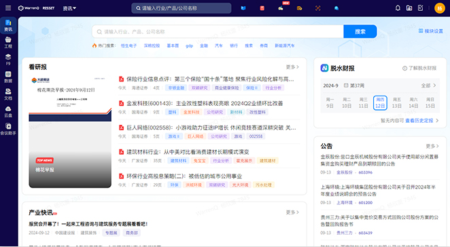The height and width of the screenshot is (247, 450).
Task: Open the note edit icon in top bar
Action: tap(421, 8)
